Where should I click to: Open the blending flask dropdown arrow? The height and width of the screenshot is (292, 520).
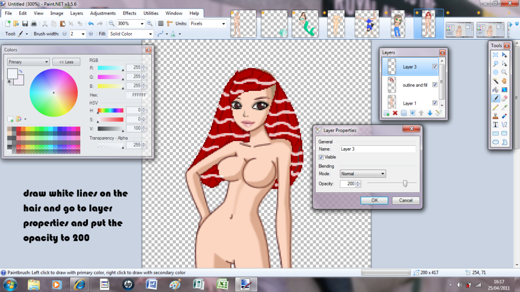coord(180,34)
